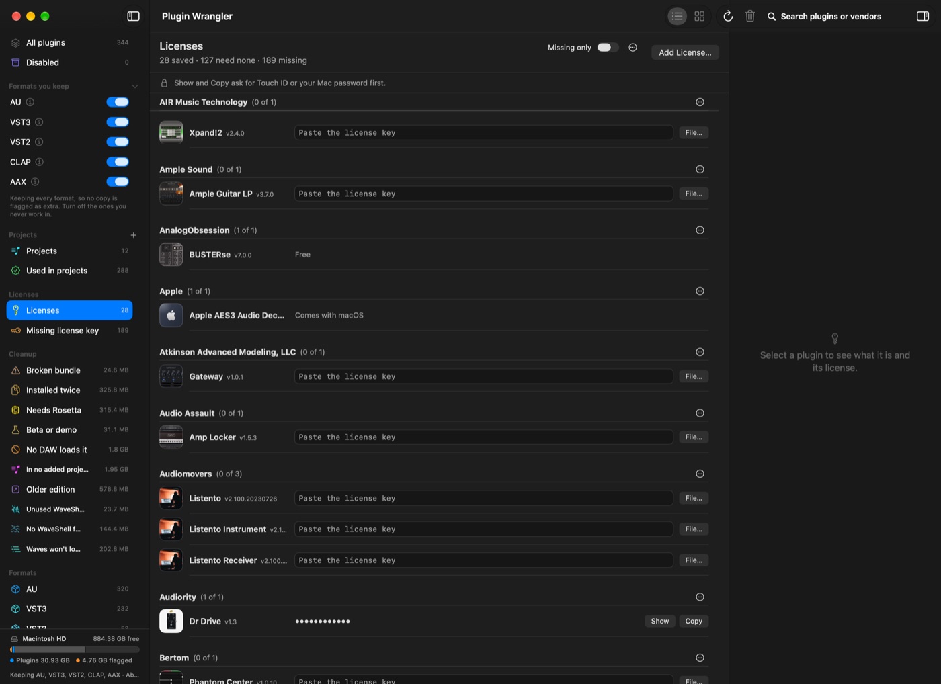Click the info icon next to VST3

point(39,122)
